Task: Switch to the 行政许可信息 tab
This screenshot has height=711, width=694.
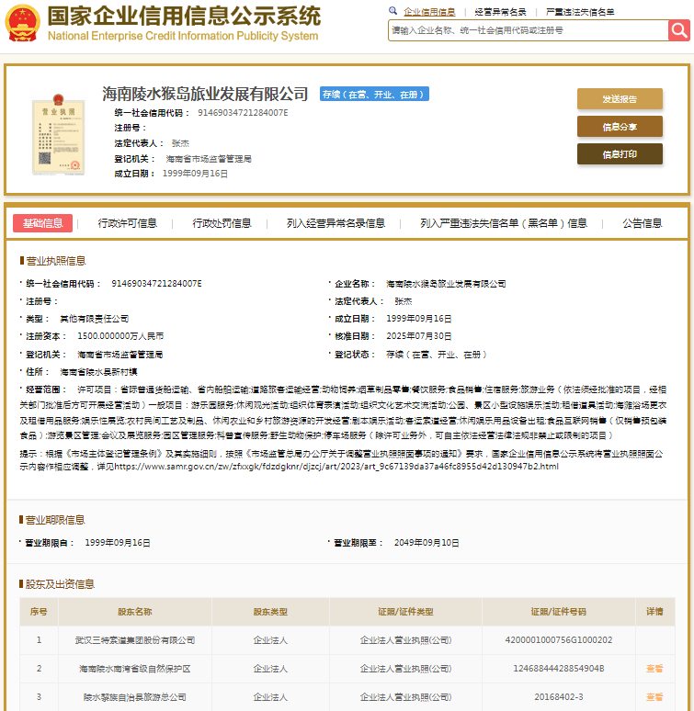Action: 128,223
